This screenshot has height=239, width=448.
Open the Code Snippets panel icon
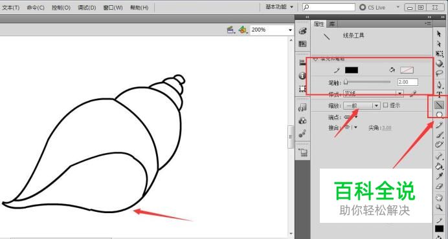point(302,107)
